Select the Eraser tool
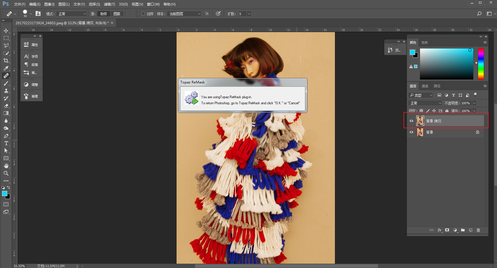 [6, 106]
